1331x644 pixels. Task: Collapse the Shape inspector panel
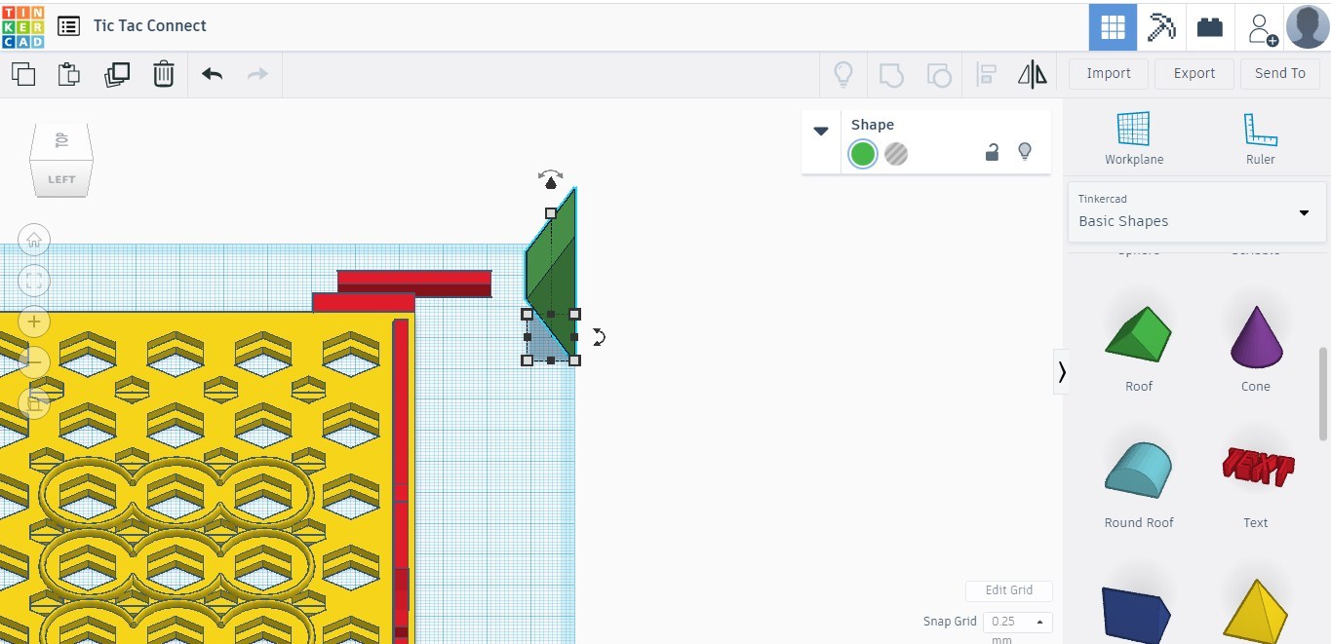(821, 131)
